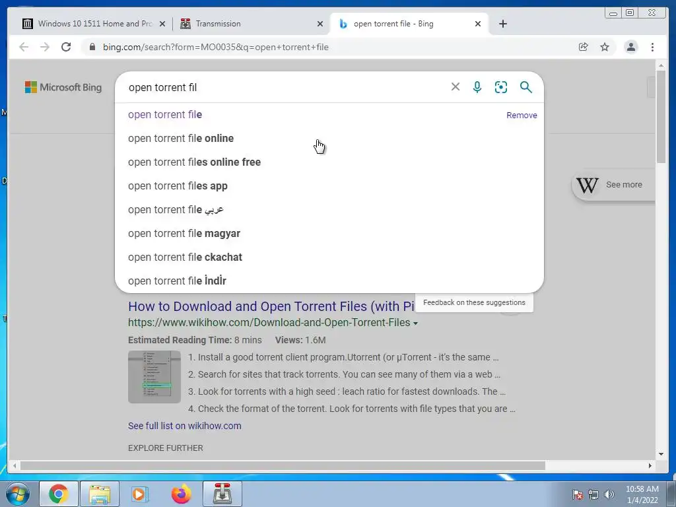Click the taskbar clock showing 10:58 AM

(x=642, y=494)
